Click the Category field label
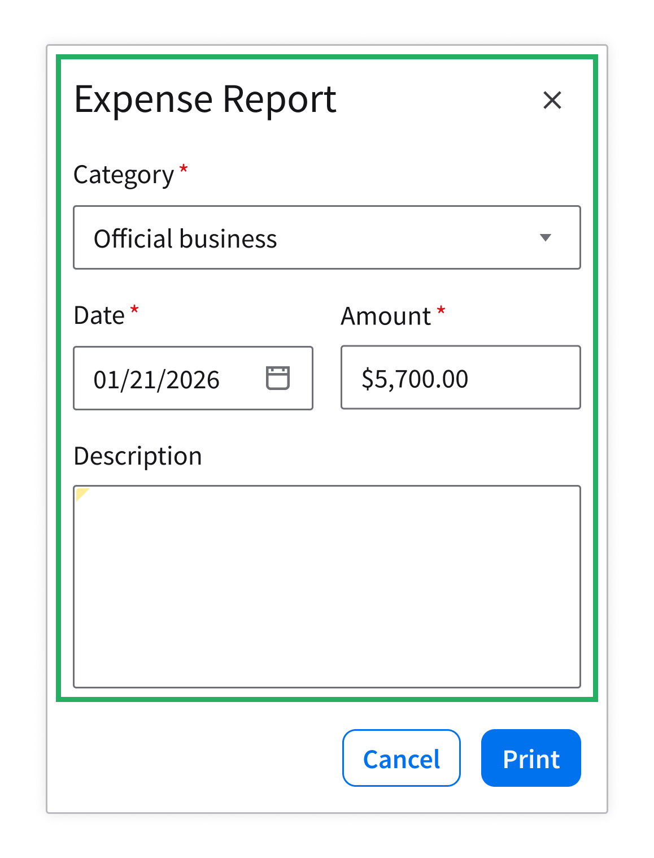The width and height of the screenshot is (654, 858). point(124,175)
